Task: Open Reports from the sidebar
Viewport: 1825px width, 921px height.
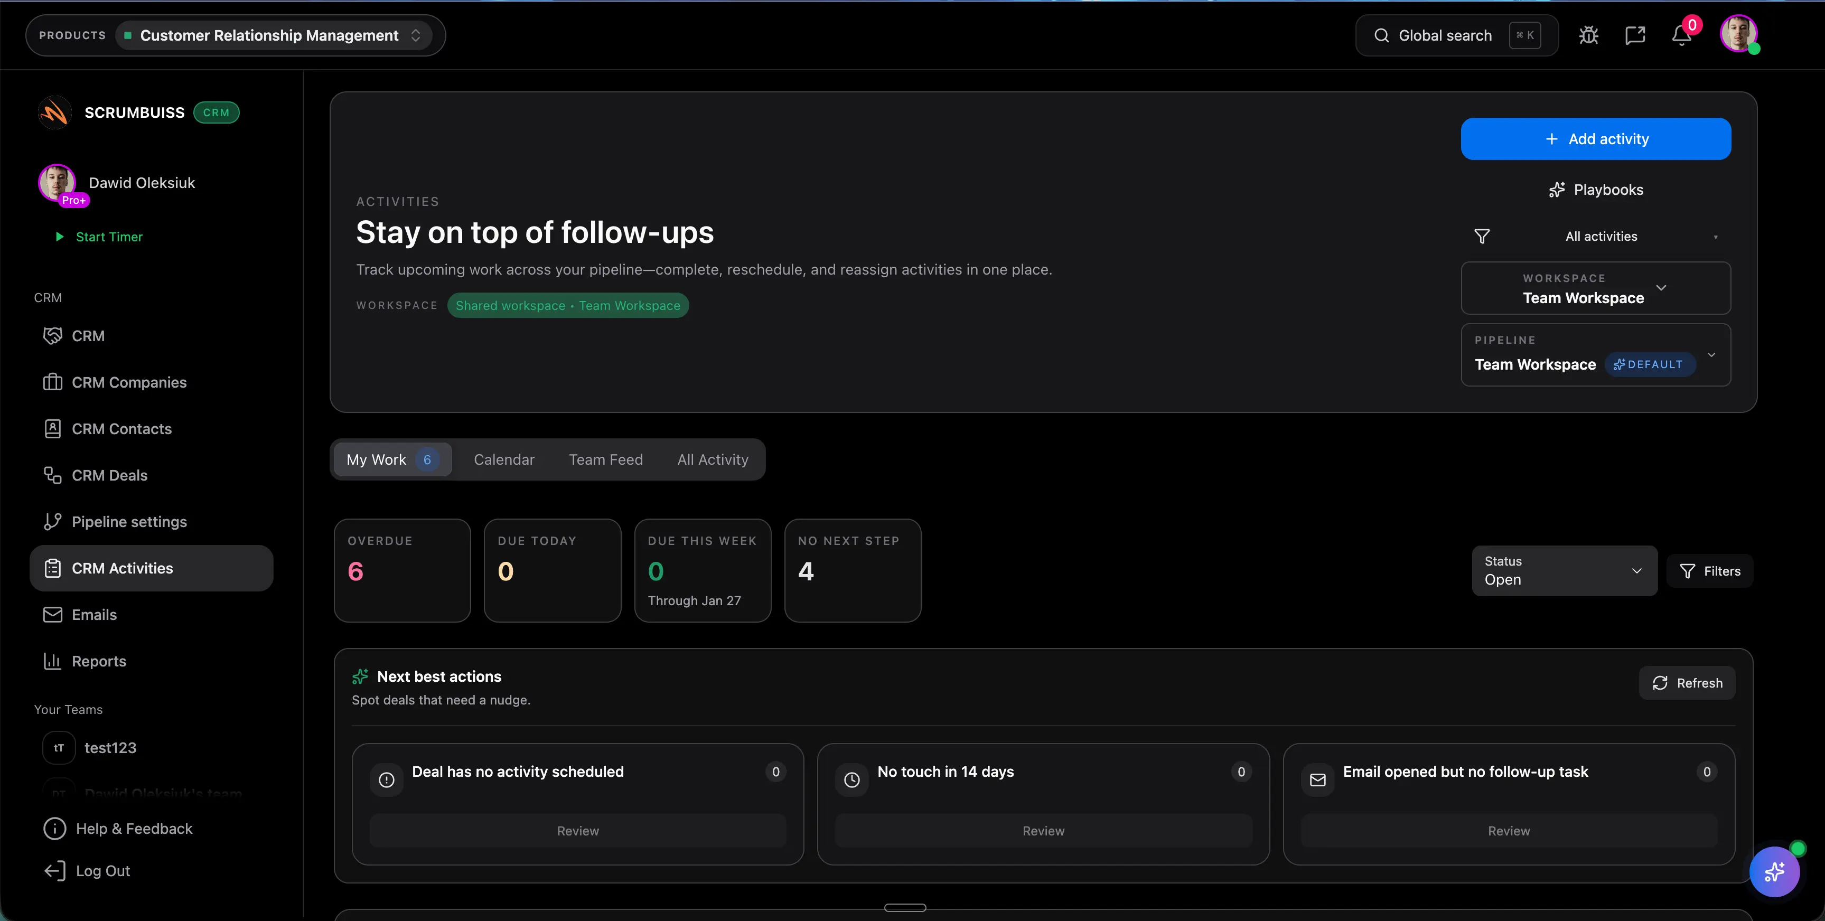Action: pos(98,661)
